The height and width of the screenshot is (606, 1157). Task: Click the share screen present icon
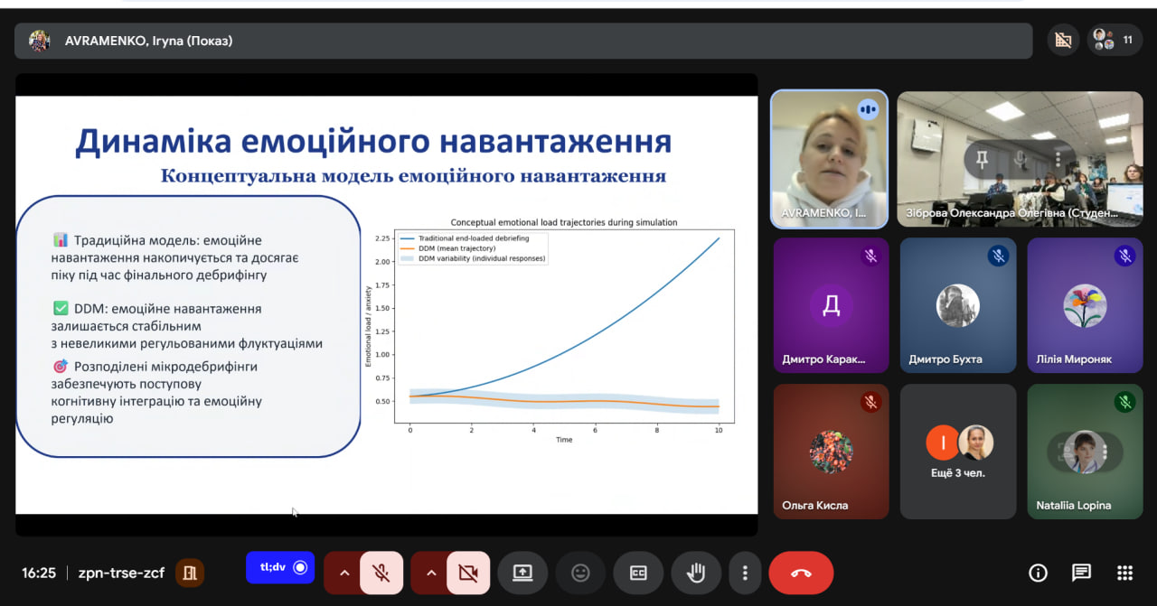[522, 573]
